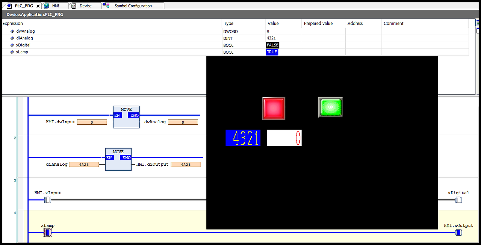Click the Device tab controller icon

(74, 5)
